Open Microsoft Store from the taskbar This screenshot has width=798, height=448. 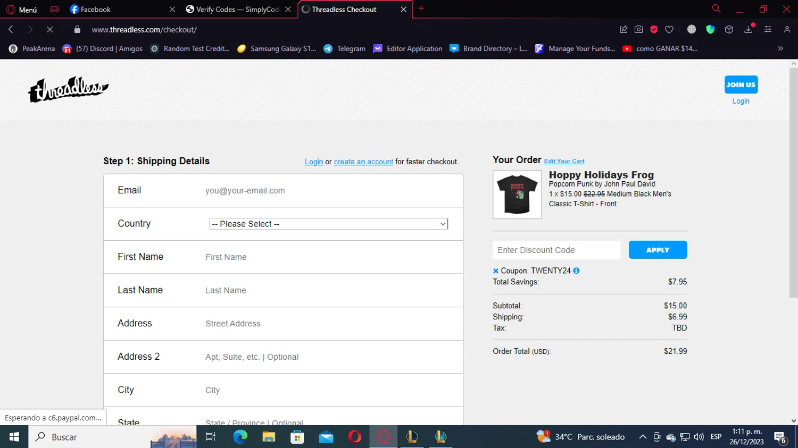(297, 437)
